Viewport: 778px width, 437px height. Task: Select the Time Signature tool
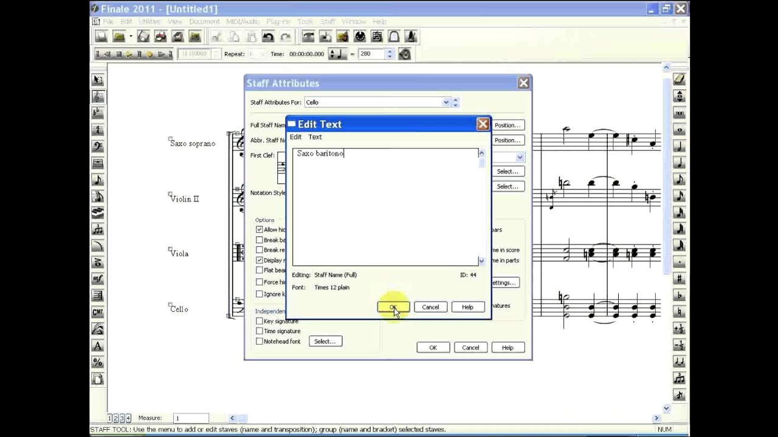(97, 130)
